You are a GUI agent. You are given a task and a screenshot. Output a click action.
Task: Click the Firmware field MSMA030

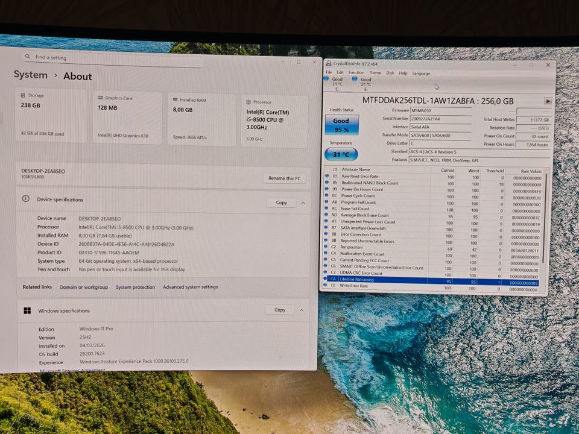pos(441,110)
